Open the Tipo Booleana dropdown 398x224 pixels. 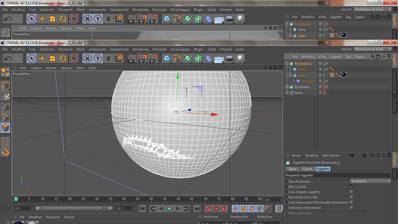point(371,181)
